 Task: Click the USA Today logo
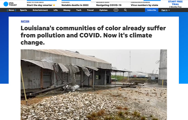[10, 4]
